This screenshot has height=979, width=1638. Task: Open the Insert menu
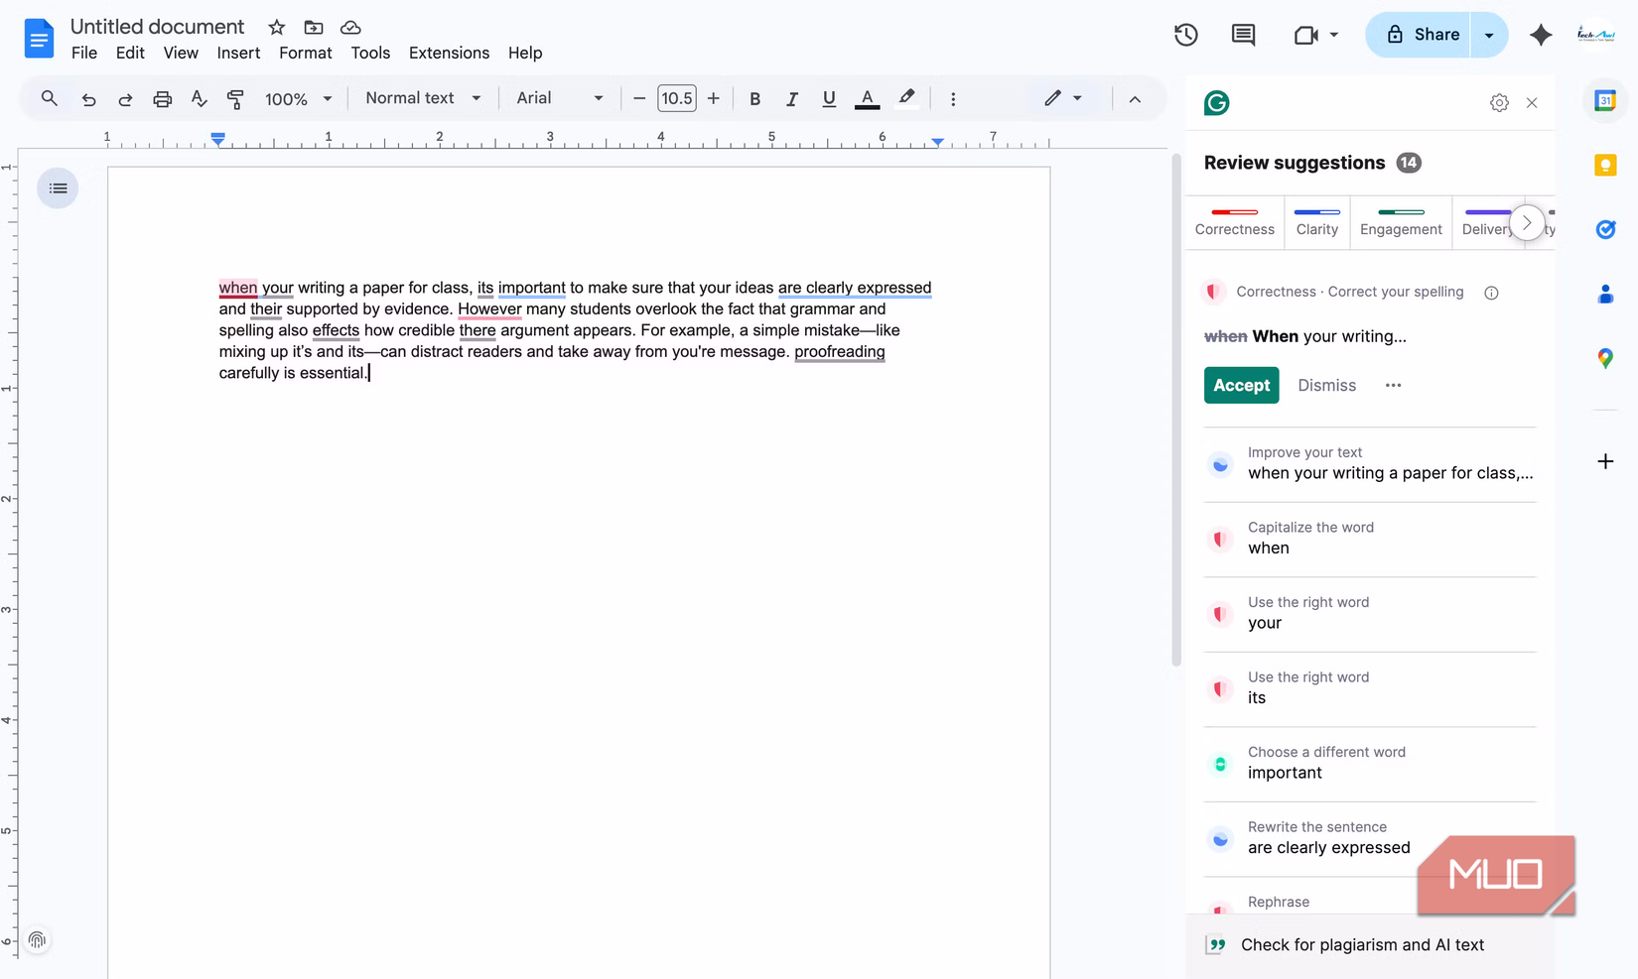click(x=238, y=53)
